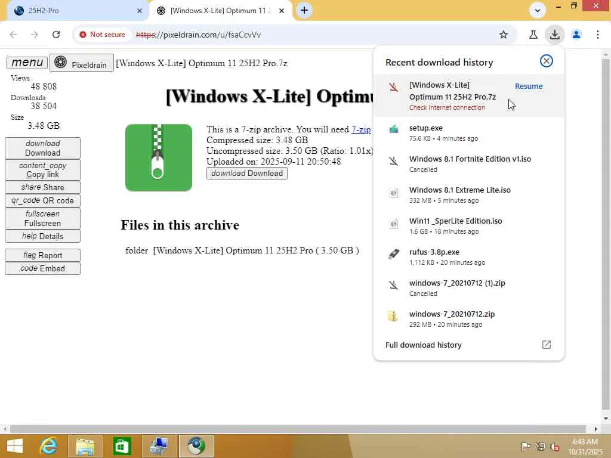Open rufus-3.8p.exe from downloads

(x=468, y=256)
